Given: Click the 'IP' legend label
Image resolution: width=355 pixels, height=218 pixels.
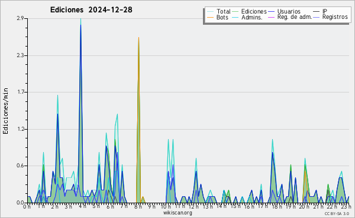Looking at the screenshot, I should (325, 11).
